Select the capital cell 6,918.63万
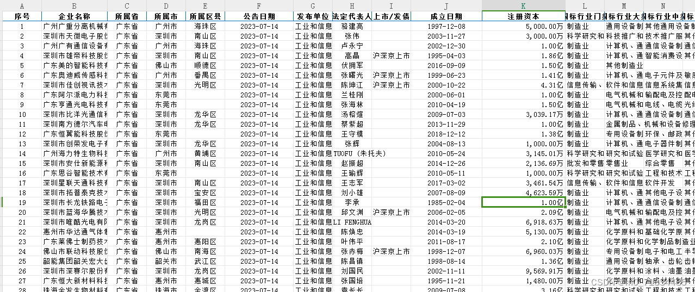Screen dimensions: 695x292 (523, 222)
